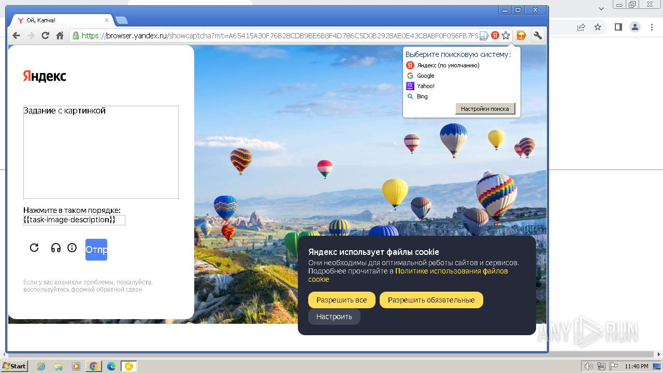The height and width of the screenshot is (373, 663).
Task: Open Настройки поиска button
Action: [485, 109]
